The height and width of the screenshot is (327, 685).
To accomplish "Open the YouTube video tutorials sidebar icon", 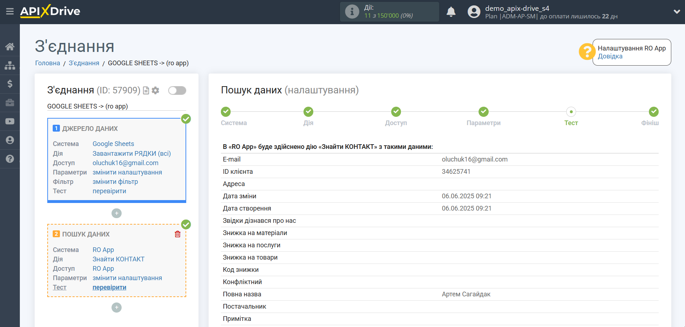I will 10,121.
